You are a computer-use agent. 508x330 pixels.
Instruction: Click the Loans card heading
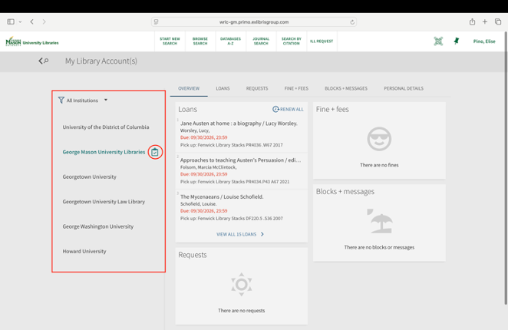tap(187, 109)
